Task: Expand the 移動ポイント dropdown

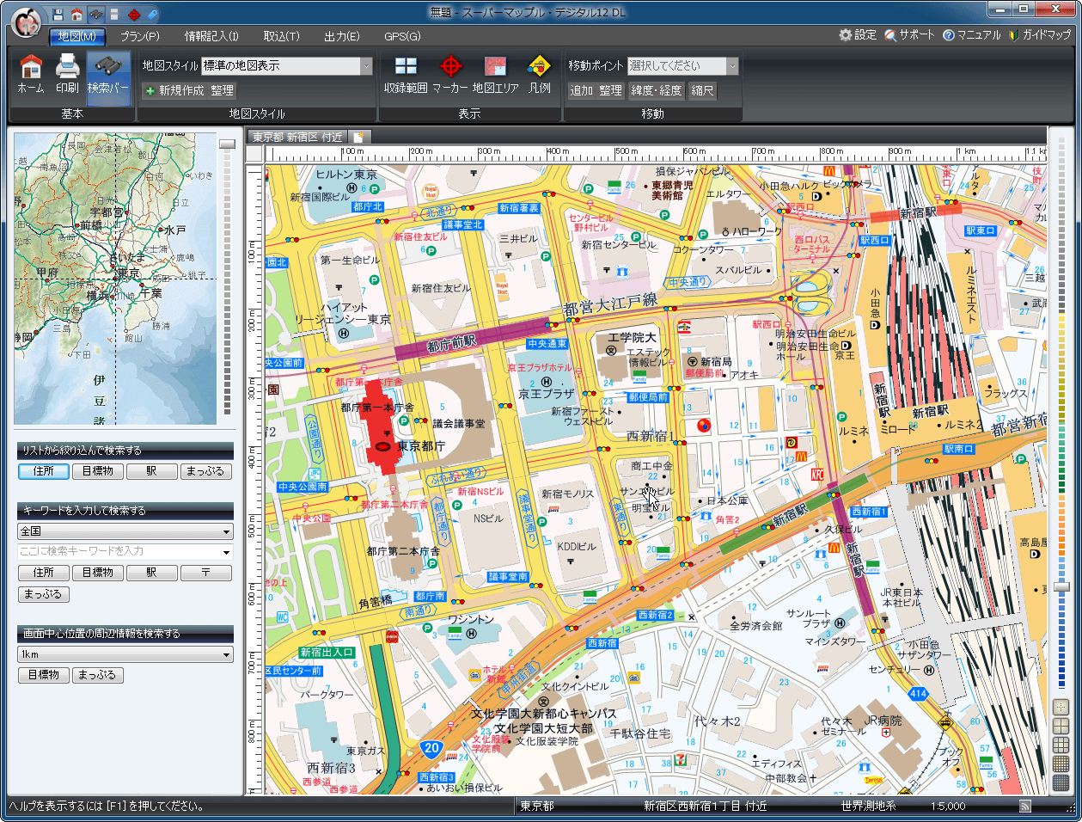Action: coord(732,66)
